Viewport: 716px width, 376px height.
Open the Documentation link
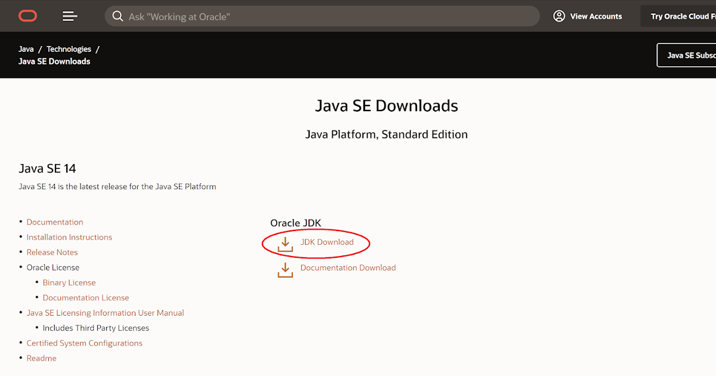(55, 221)
